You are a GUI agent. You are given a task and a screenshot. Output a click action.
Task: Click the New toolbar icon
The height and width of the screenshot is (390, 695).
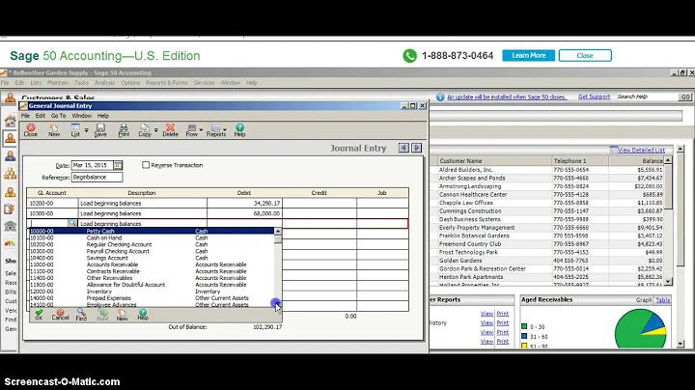[x=54, y=130]
